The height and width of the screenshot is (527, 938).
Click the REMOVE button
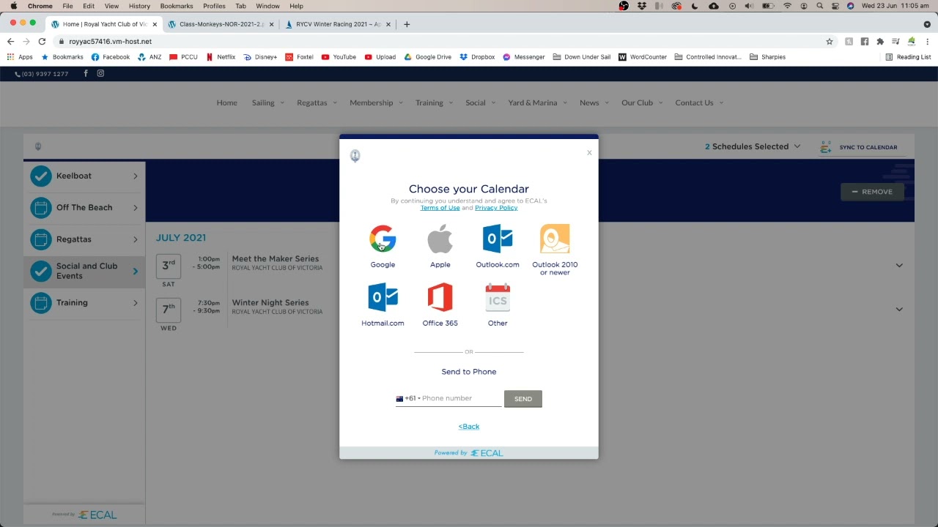(872, 192)
